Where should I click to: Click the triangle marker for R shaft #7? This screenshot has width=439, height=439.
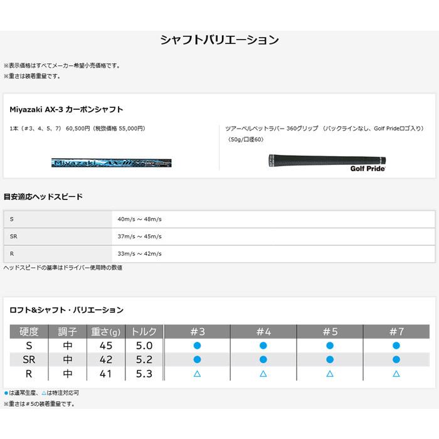396,374
